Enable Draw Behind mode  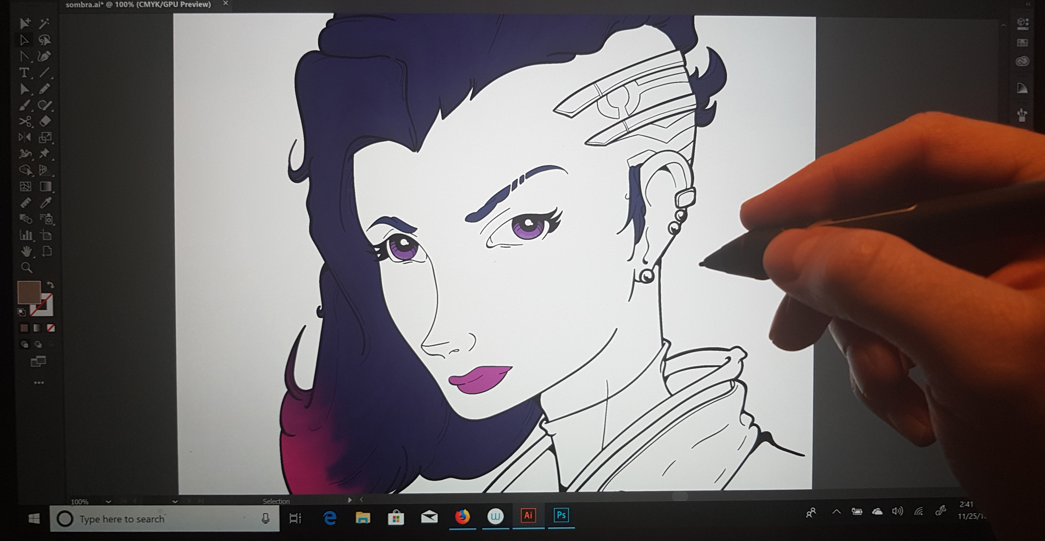pos(39,345)
